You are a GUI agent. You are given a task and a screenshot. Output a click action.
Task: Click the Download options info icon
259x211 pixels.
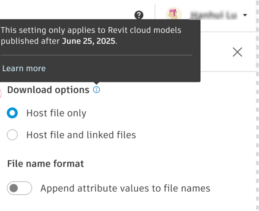pyautogui.click(x=96, y=90)
